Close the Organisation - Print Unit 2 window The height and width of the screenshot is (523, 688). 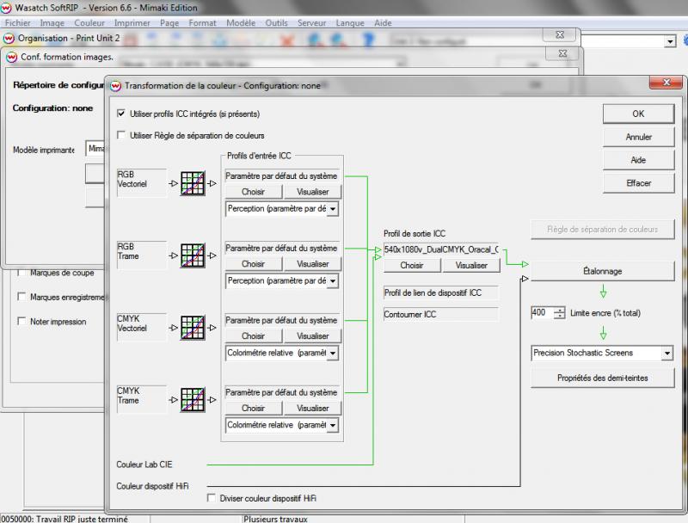pos(560,35)
